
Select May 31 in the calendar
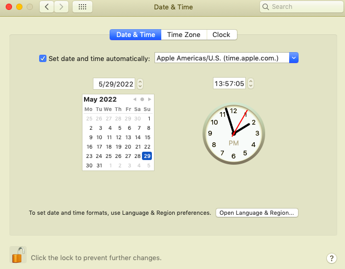pyautogui.click(x=99, y=165)
